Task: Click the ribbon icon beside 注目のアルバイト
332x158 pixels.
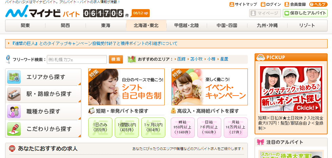Action: (x=260, y=142)
